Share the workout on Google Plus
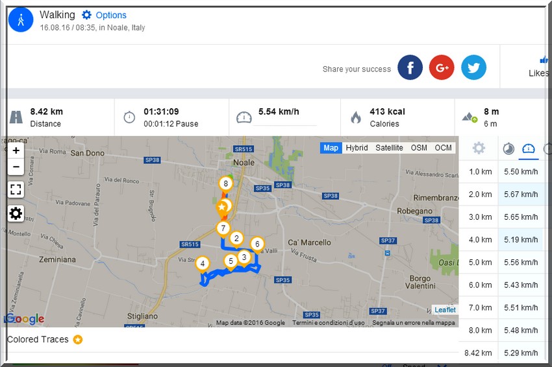Image resolution: width=552 pixels, height=367 pixels. coord(442,67)
